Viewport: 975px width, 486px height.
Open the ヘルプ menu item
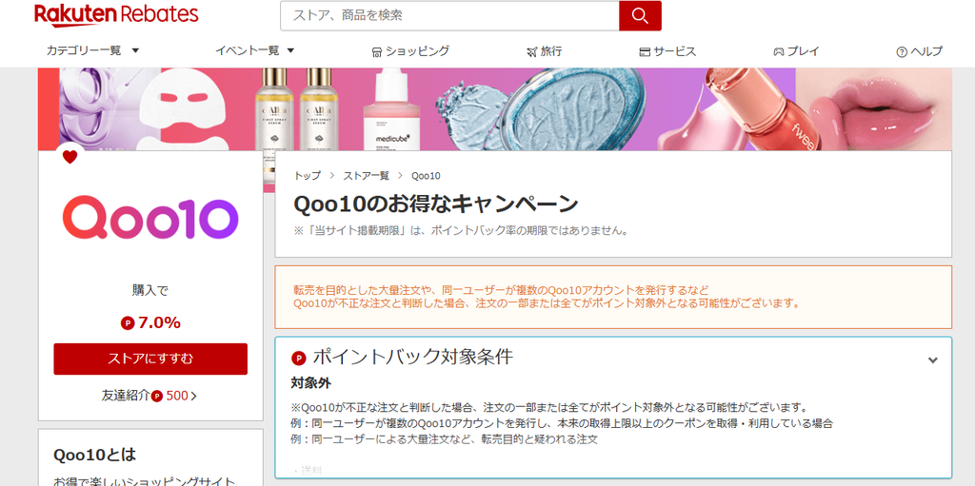click(920, 51)
